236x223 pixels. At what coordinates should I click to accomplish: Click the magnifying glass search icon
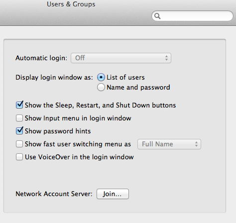tap(157, 16)
